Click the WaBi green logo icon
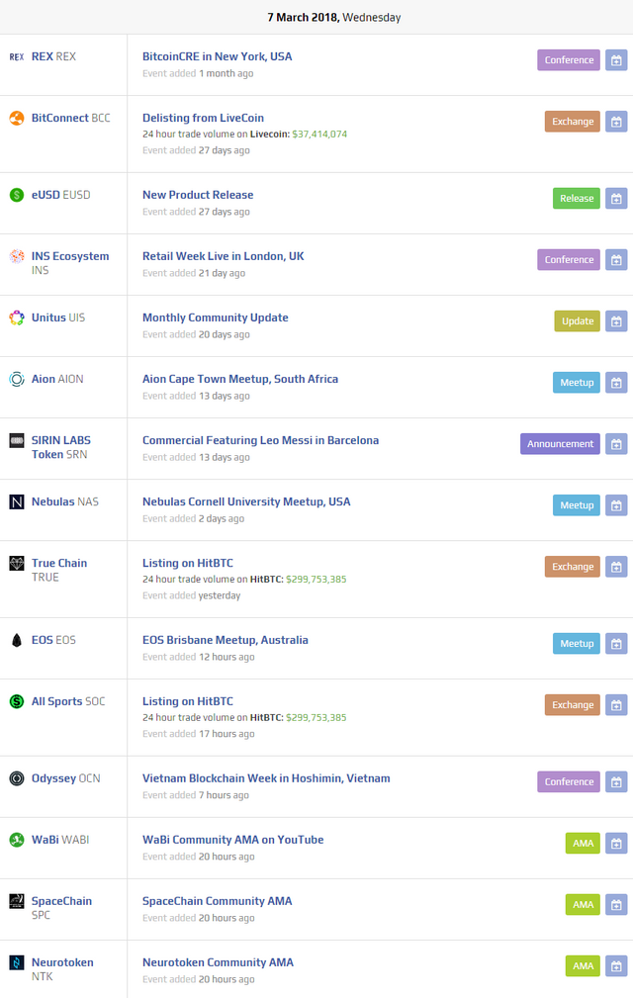Image resolution: width=633 pixels, height=998 pixels. click(x=17, y=840)
